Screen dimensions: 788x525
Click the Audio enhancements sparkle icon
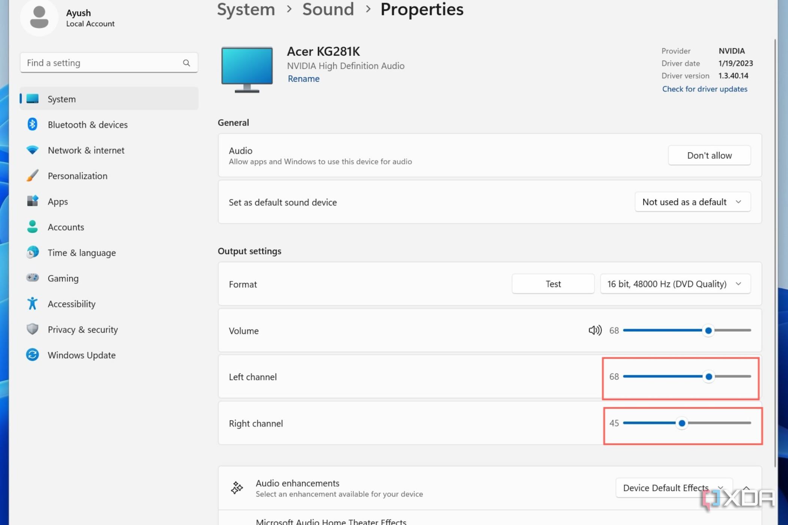coord(236,487)
